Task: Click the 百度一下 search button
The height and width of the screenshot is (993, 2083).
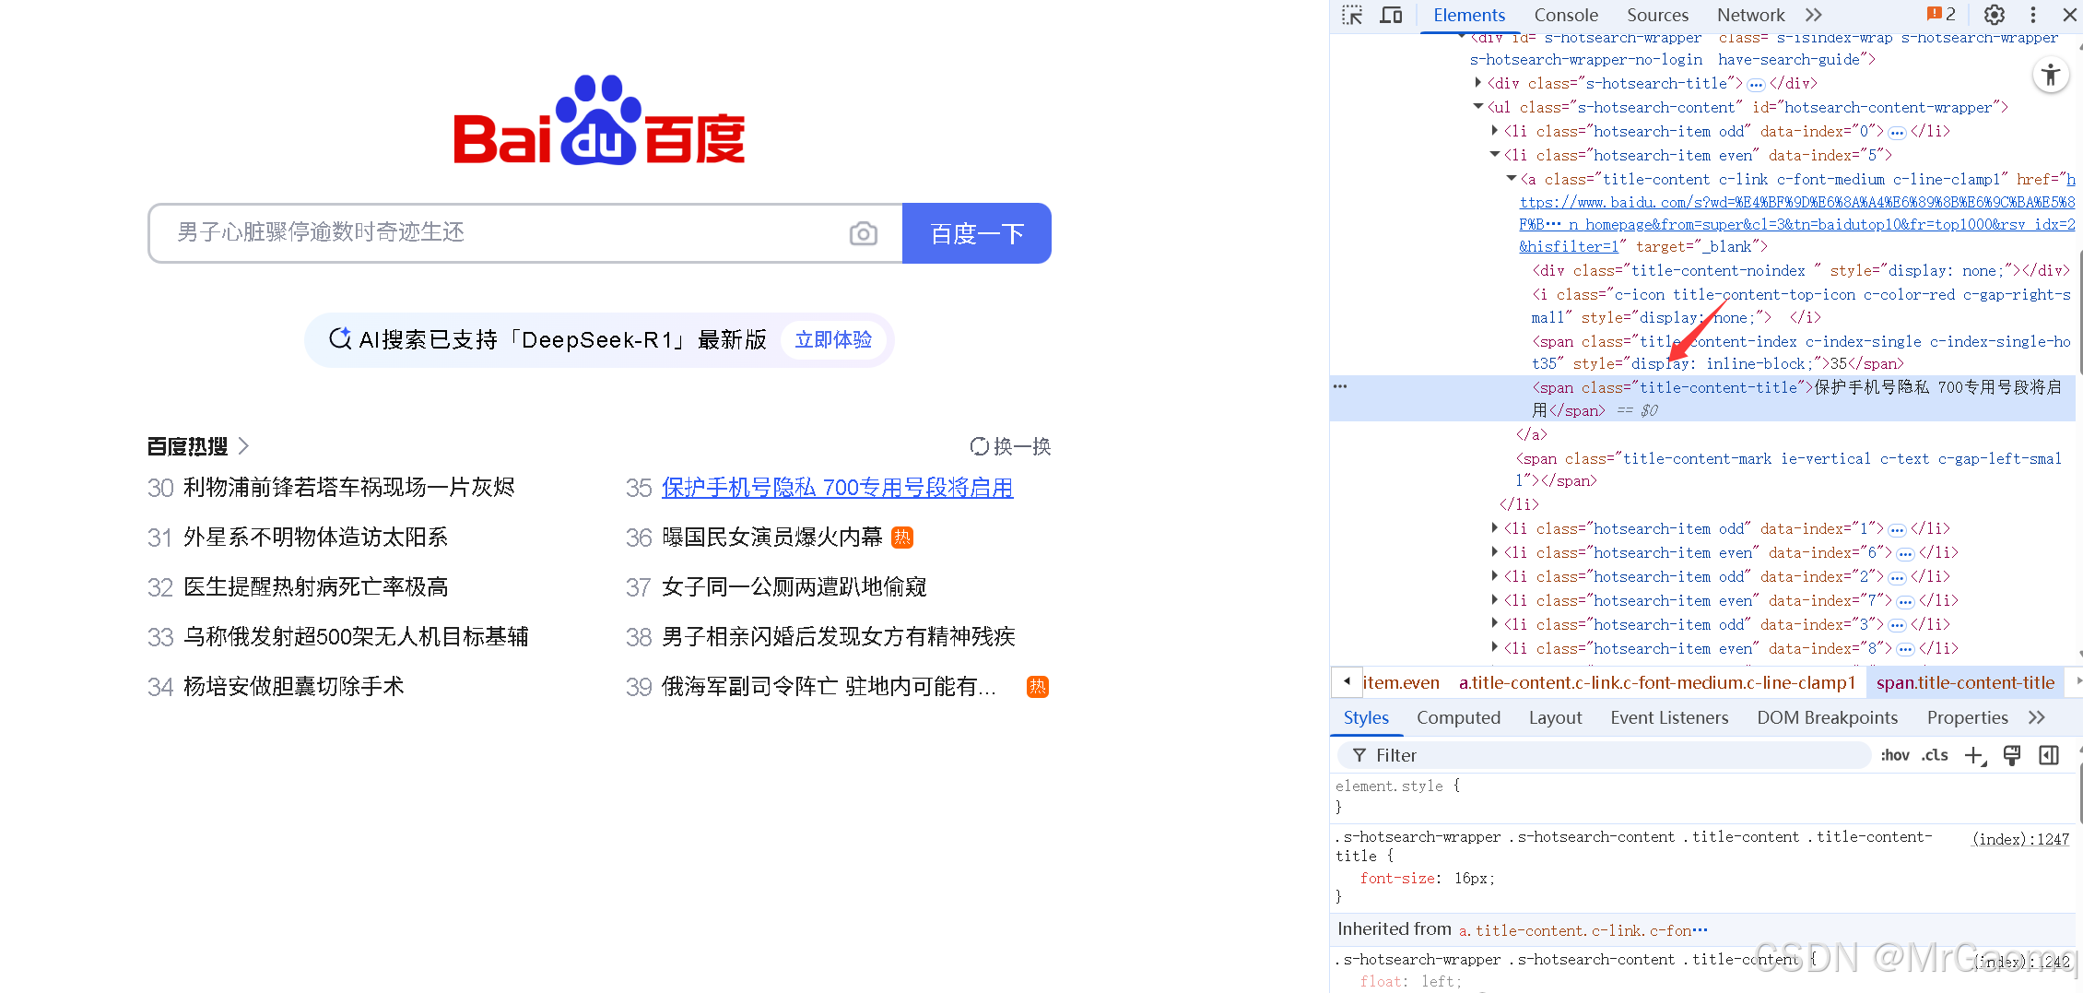Action: pyautogui.click(x=977, y=233)
